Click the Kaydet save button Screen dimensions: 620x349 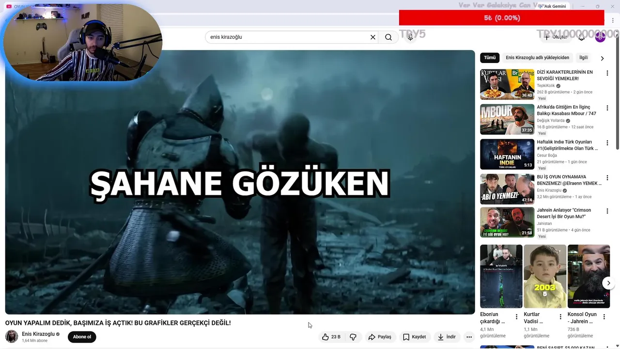point(415,337)
